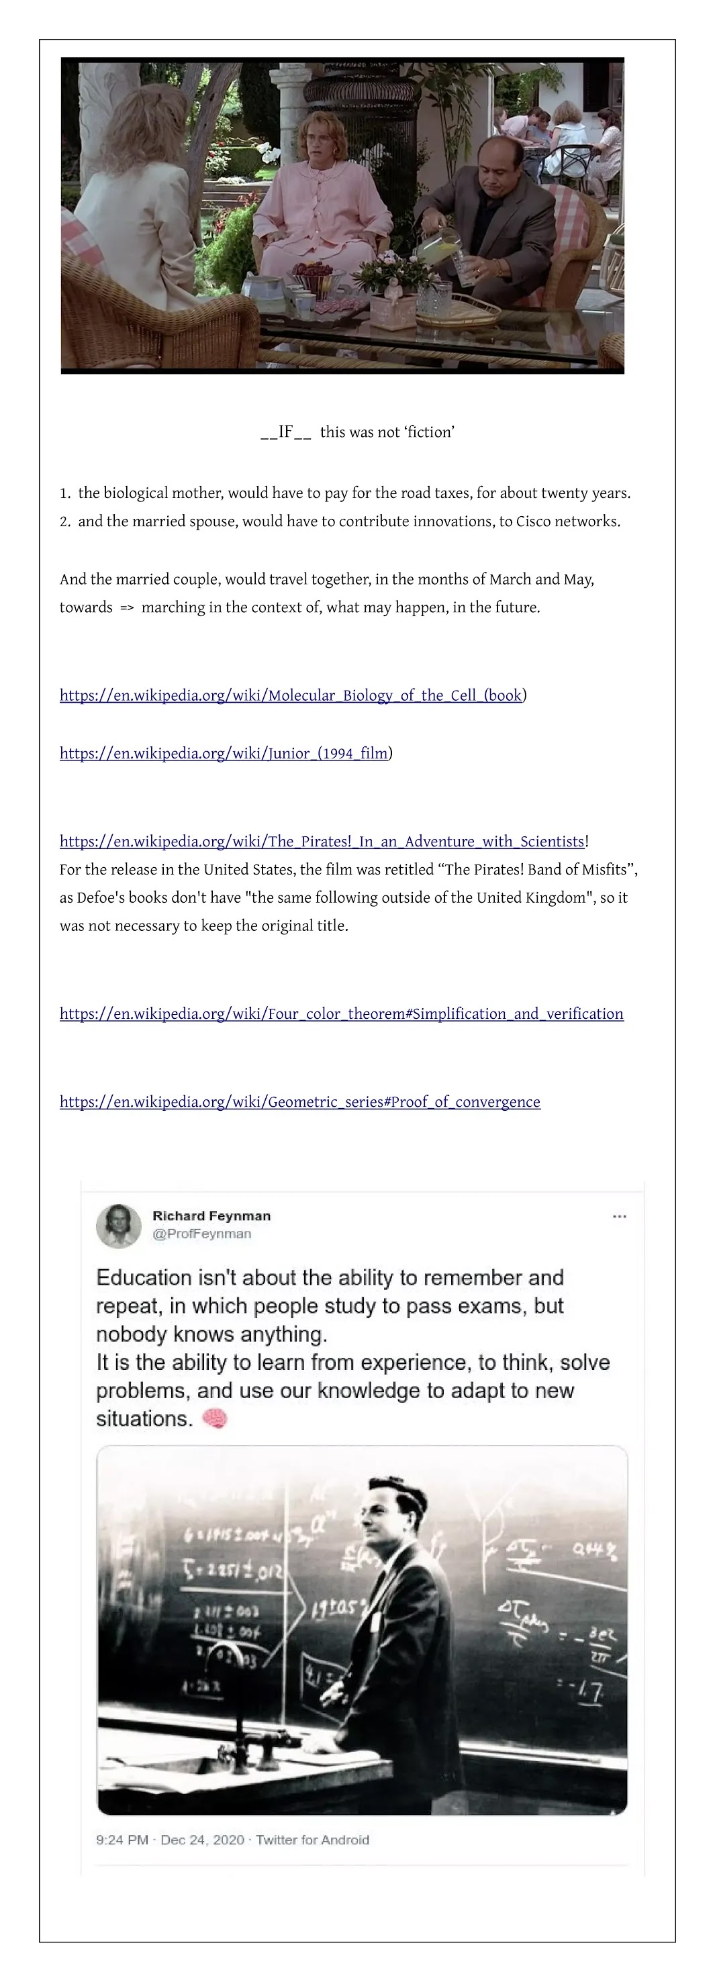Open the tweet's three-dot more options menu
This screenshot has height=1982, width=715.
point(619,1216)
